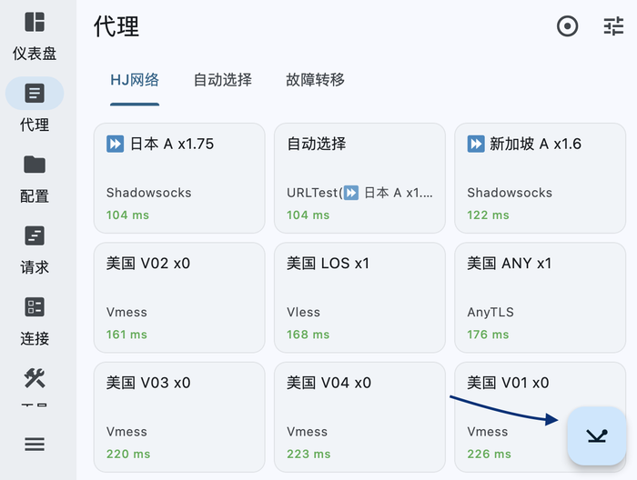
Task: Open the 配置 folder icon
Action: 35,165
